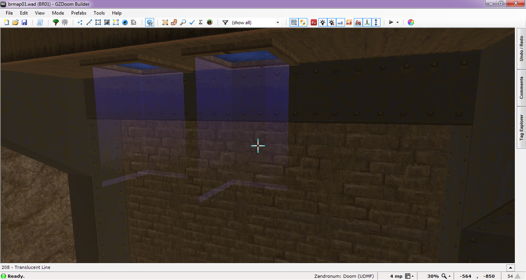
Task: Click the GZDoom Builder title bar icon
Action: [3, 3]
